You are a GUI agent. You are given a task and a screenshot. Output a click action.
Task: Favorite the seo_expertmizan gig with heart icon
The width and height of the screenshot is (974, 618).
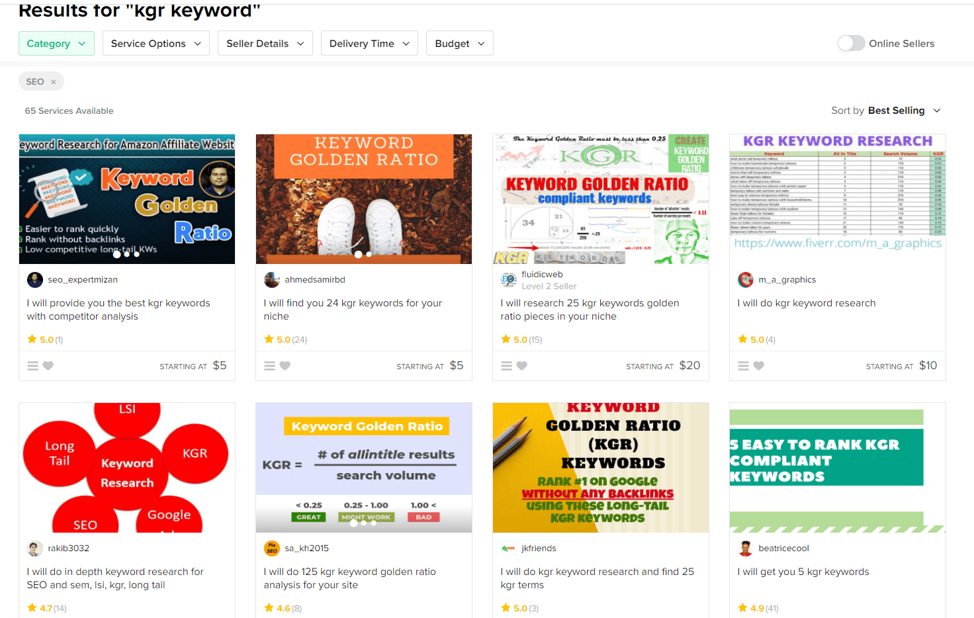(x=48, y=366)
